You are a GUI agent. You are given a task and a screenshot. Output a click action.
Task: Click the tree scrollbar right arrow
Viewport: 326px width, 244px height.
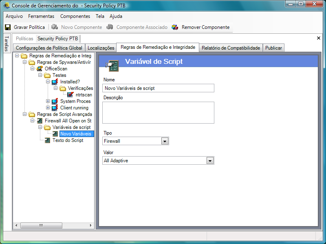click(90, 225)
